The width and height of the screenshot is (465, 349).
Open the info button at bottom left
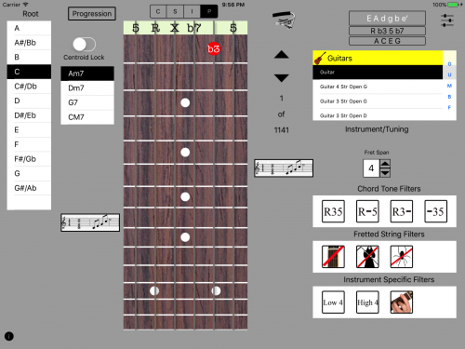9,336
